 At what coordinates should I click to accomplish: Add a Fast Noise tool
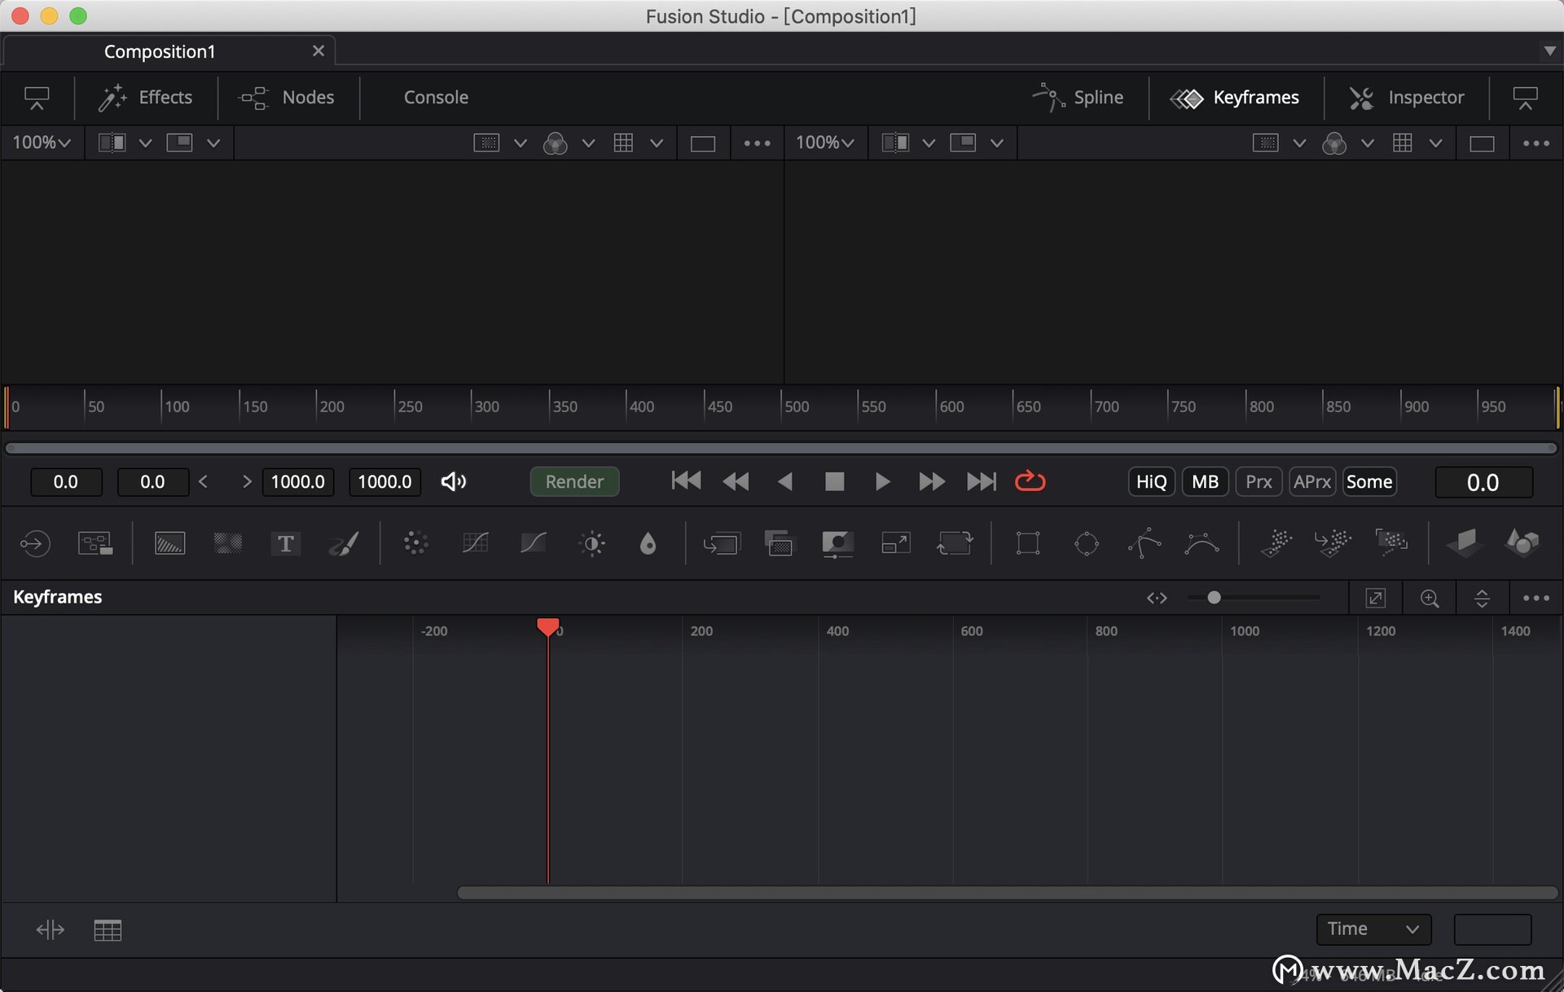pos(228,543)
